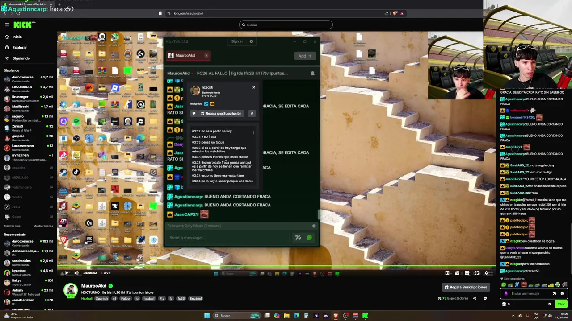Viewport: 572px width, 321px height.
Task: Reload the page in browser toolbar
Action: pyautogui.click(x=18, y=13)
